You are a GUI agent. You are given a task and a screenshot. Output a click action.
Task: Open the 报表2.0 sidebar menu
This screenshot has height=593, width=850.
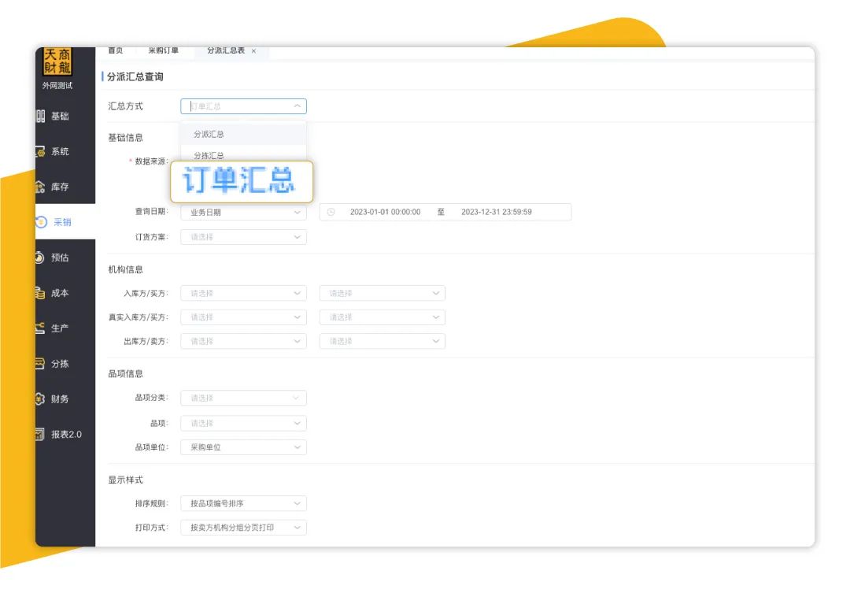pyautogui.click(x=65, y=434)
